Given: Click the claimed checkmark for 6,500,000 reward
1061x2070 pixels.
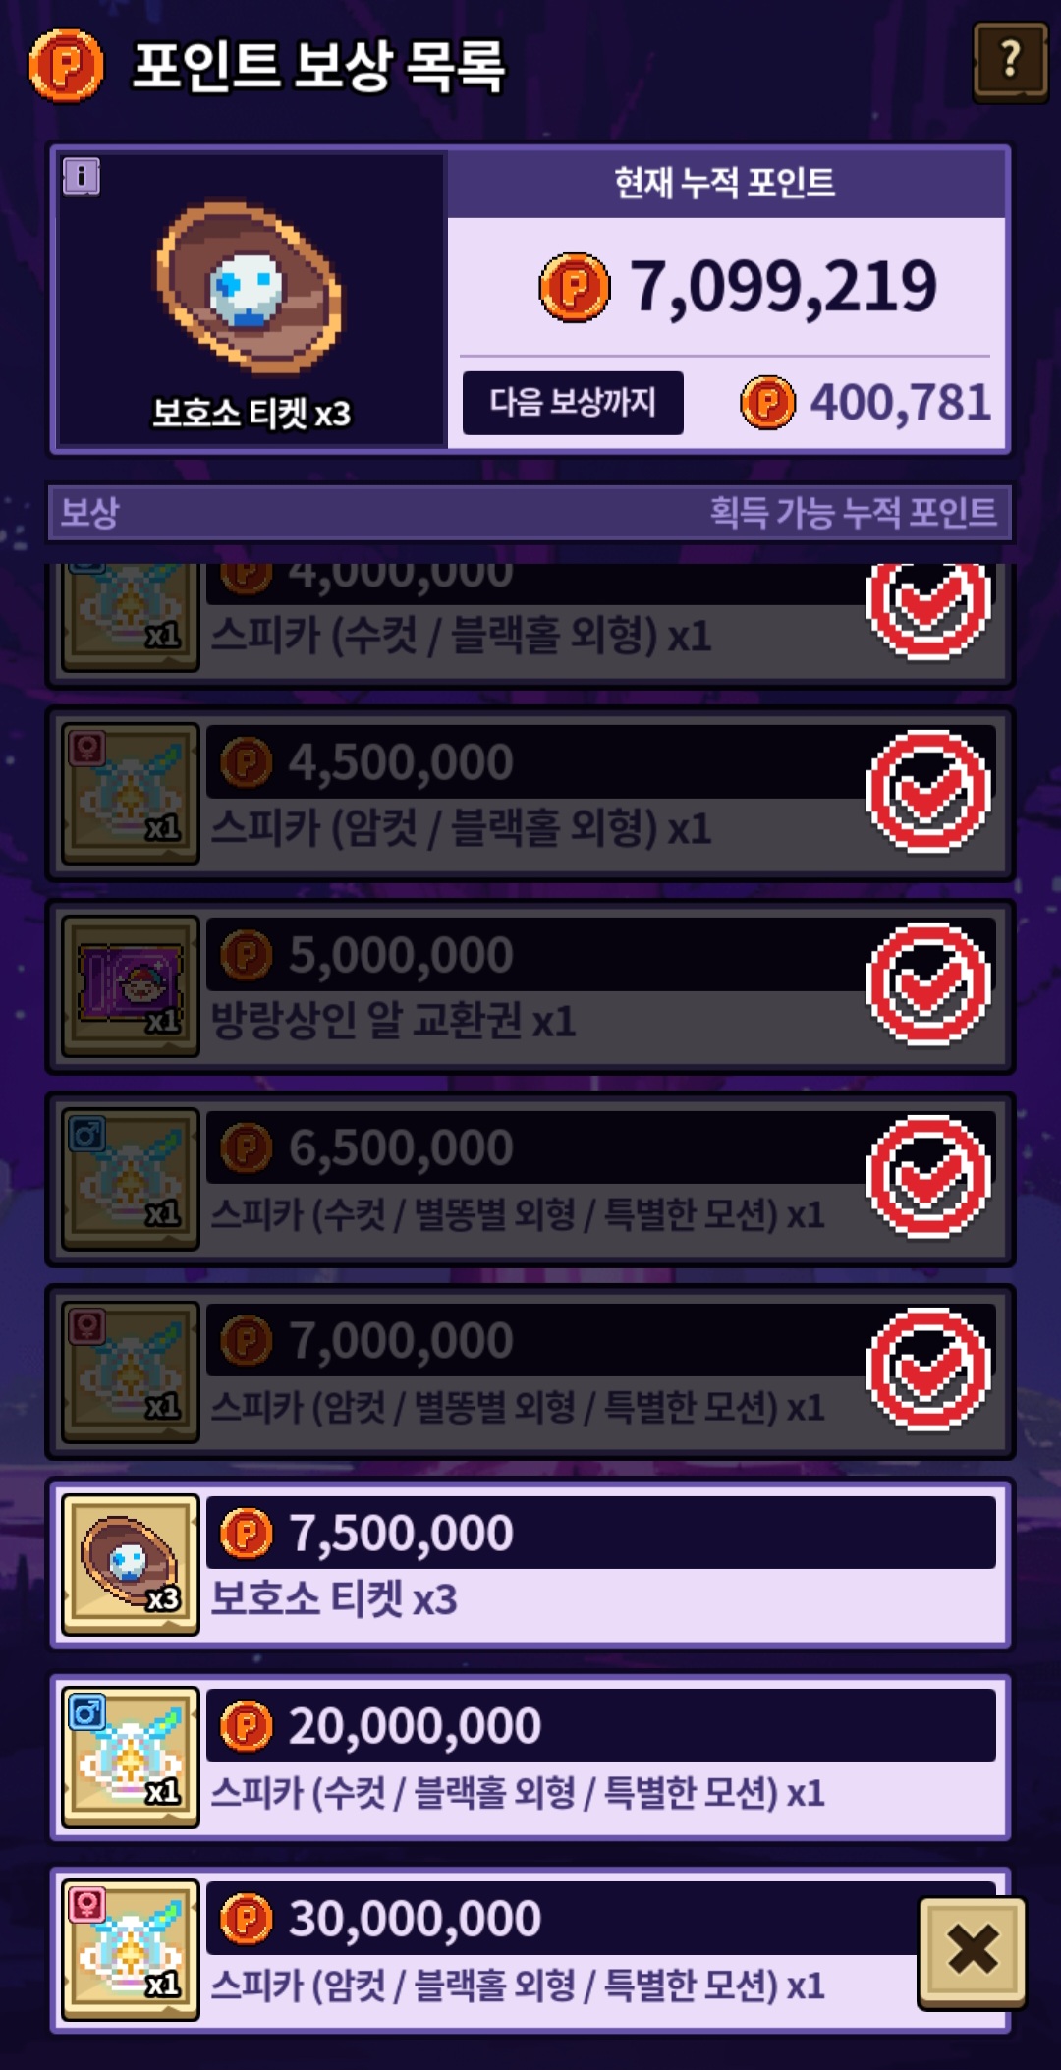Looking at the screenshot, I should (x=928, y=1177).
